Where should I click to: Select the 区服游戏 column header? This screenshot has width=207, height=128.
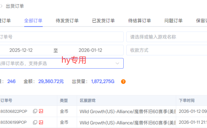tap(88, 100)
